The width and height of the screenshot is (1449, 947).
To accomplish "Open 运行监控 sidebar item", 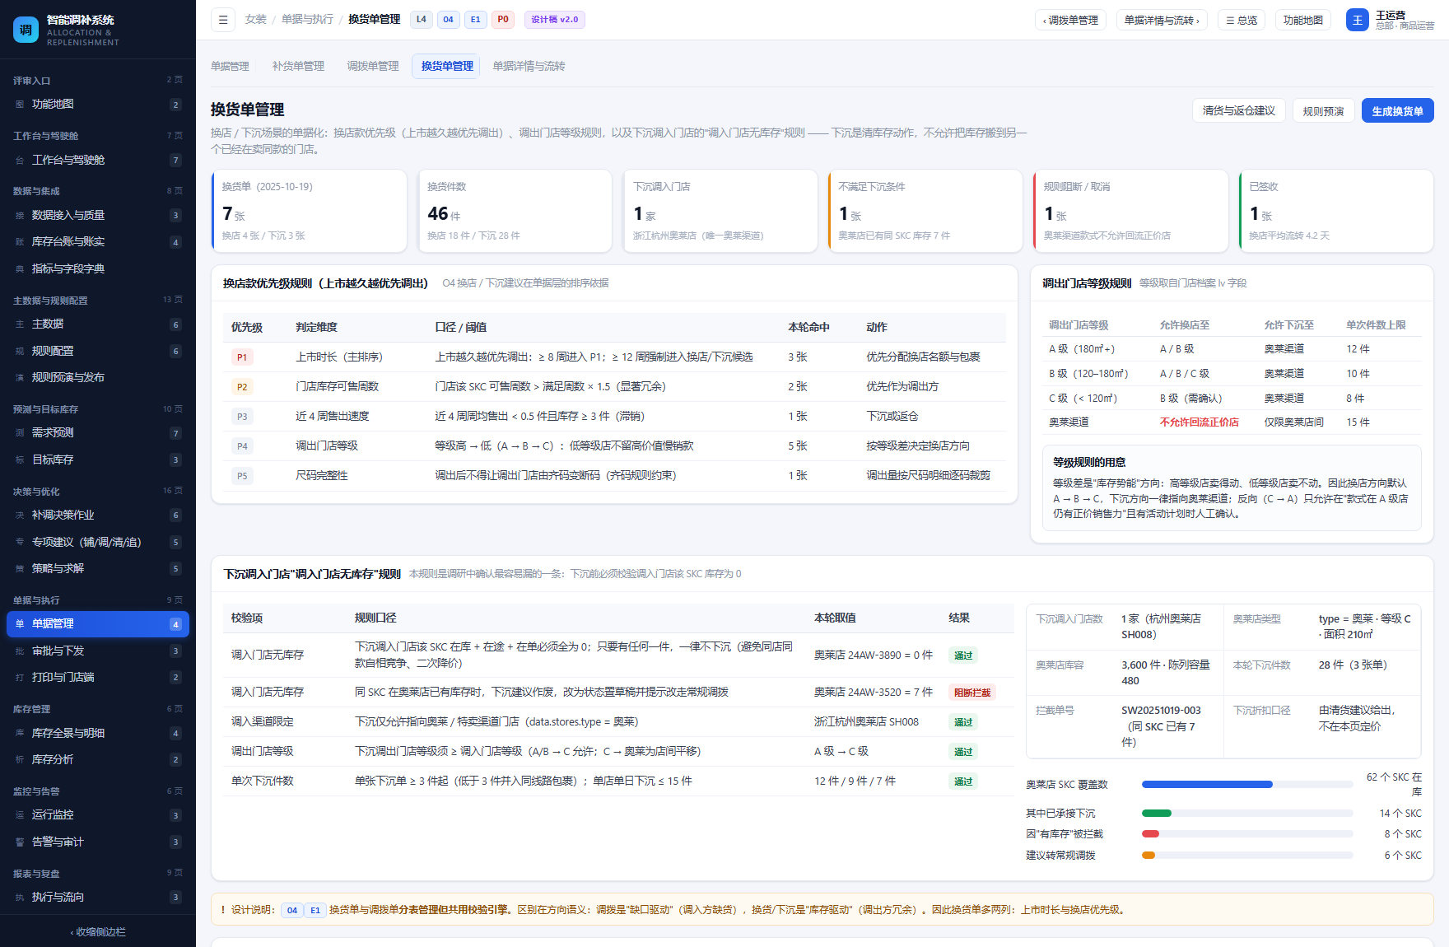I will (98, 815).
